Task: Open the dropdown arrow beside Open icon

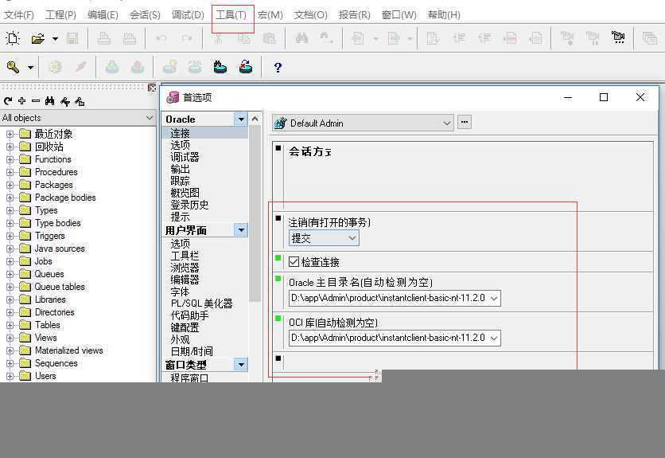Action: [x=55, y=39]
